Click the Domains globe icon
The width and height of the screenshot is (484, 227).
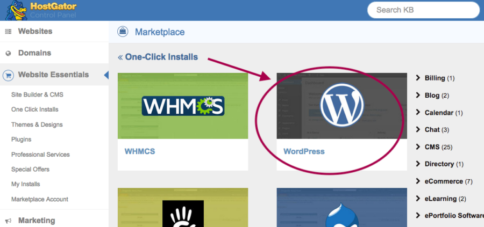pos(8,53)
